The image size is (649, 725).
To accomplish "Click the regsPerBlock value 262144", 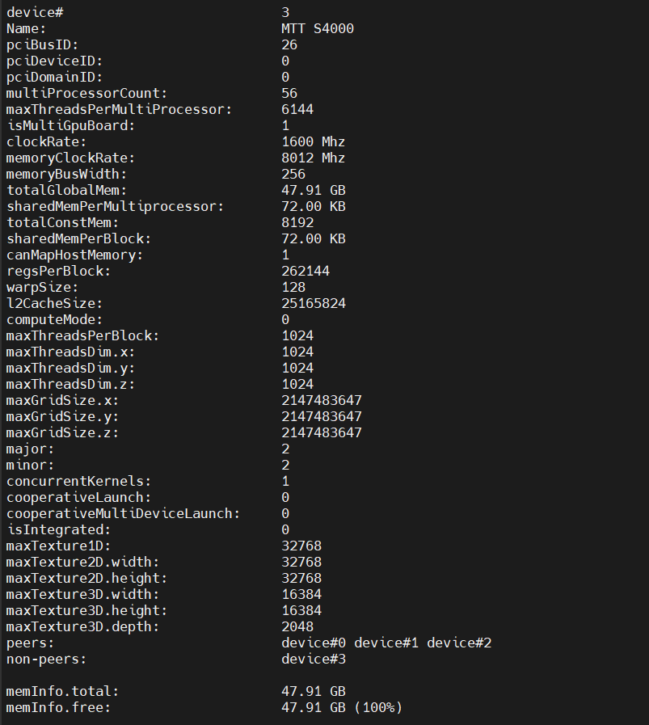I will click(306, 271).
